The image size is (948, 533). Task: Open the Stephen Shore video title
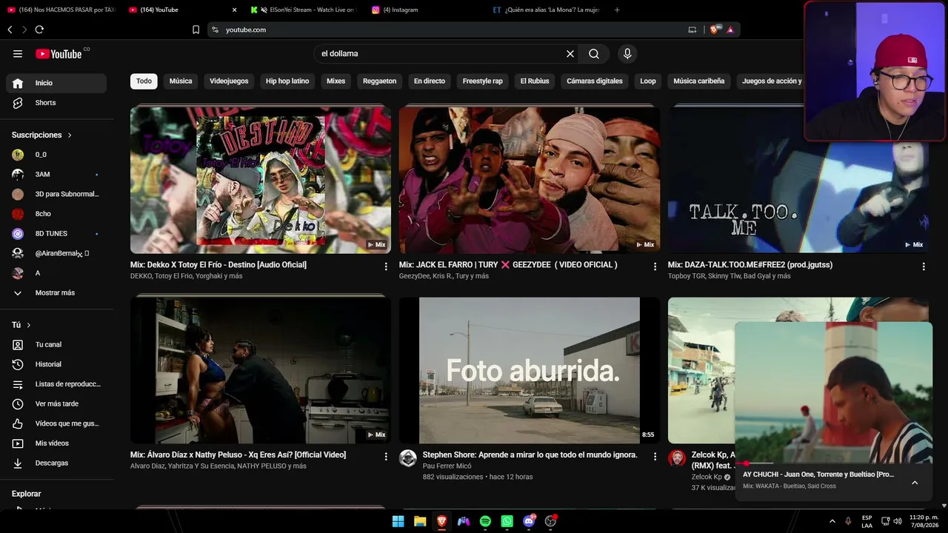[x=530, y=455]
